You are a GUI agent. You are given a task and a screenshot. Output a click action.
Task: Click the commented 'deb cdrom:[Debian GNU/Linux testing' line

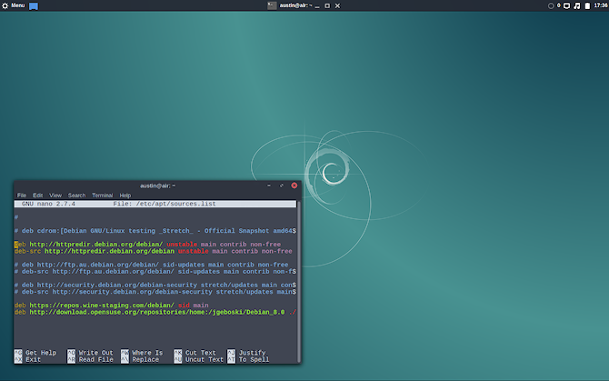(x=155, y=231)
